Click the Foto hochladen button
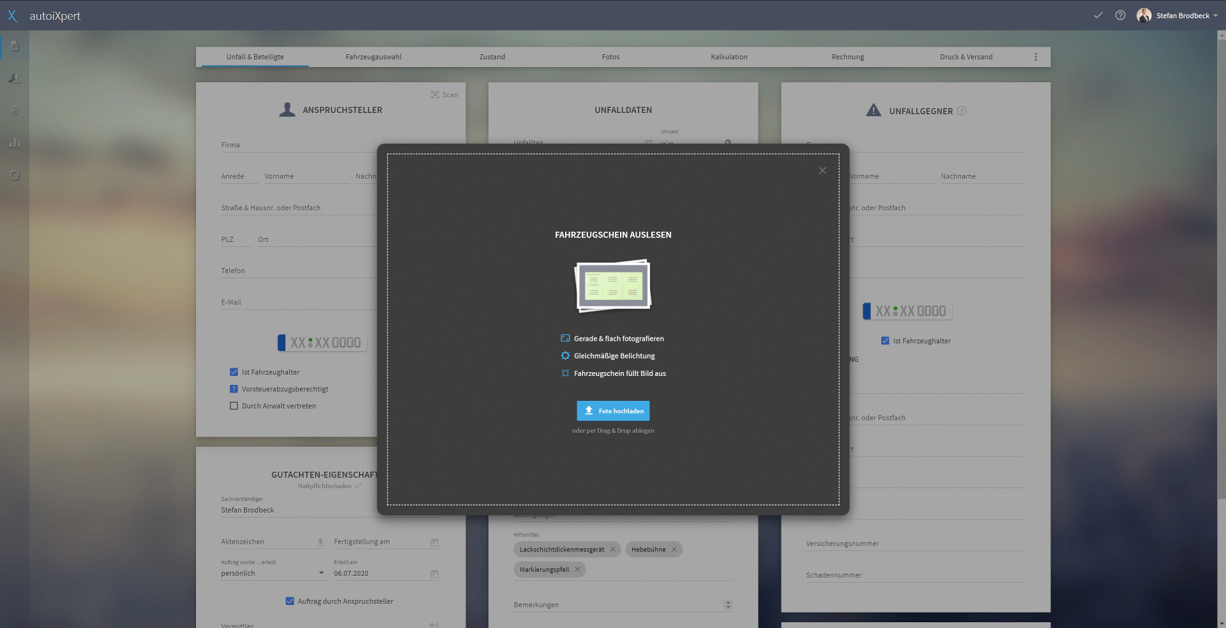The width and height of the screenshot is (1226, 628). click(x=613, y=411)
